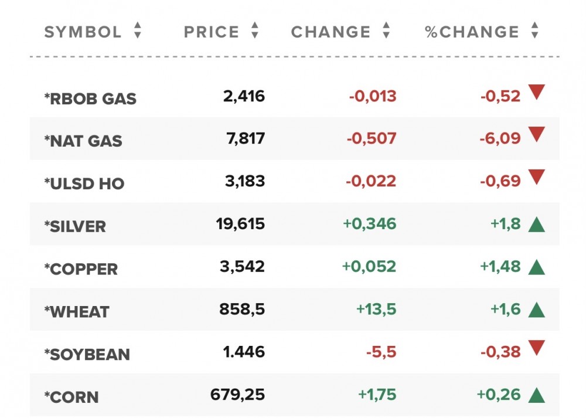Select the *COPPER symbol

pos(81,270)
